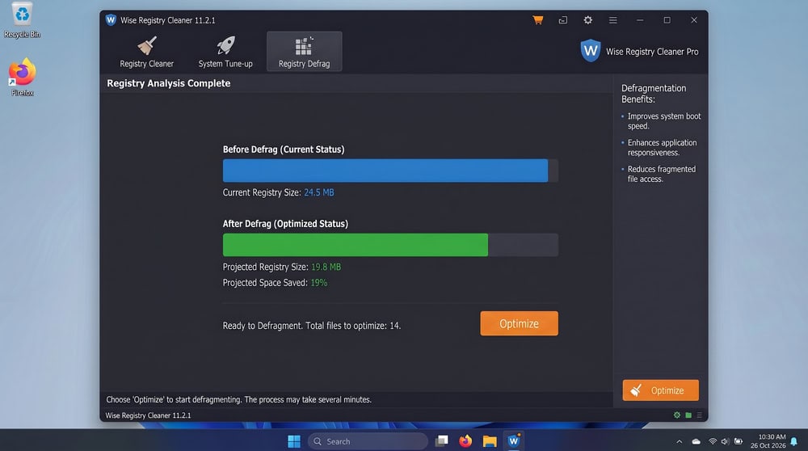Click the 19.8 MB projected size value
The height and width of the screenshot is (451, 808).
coord(326,267)
